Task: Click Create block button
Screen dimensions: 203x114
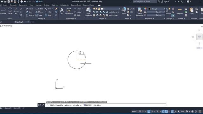Action: pyautogui.click(x=131, y=9)
